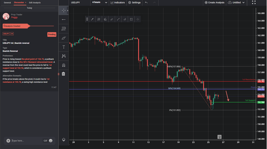Select the Pivot 154.723 price label
Image resolution: width=267 pixels, height=149 pixels.
click(x=261, y=89)
